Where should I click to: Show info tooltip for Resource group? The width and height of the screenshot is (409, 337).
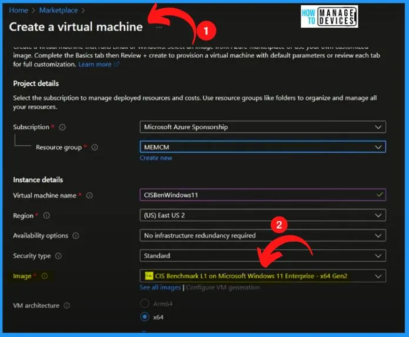pyautogui.click(x=95, y=147)
